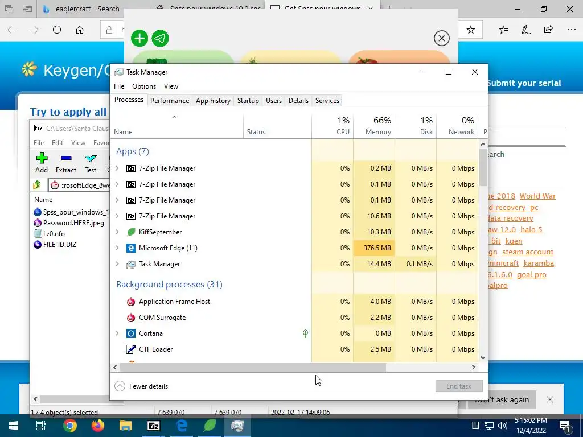
Task: Click the Application Frame Host process icon
Action: pos(131,302)
